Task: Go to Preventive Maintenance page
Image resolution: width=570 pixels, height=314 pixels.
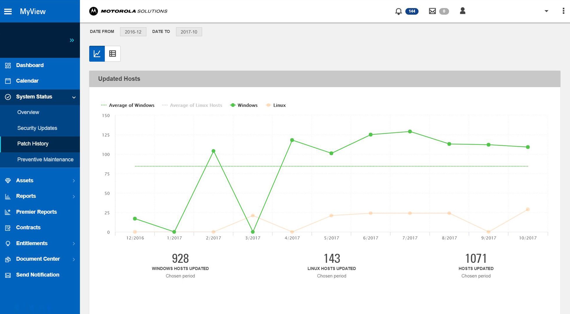Action: 45,159
